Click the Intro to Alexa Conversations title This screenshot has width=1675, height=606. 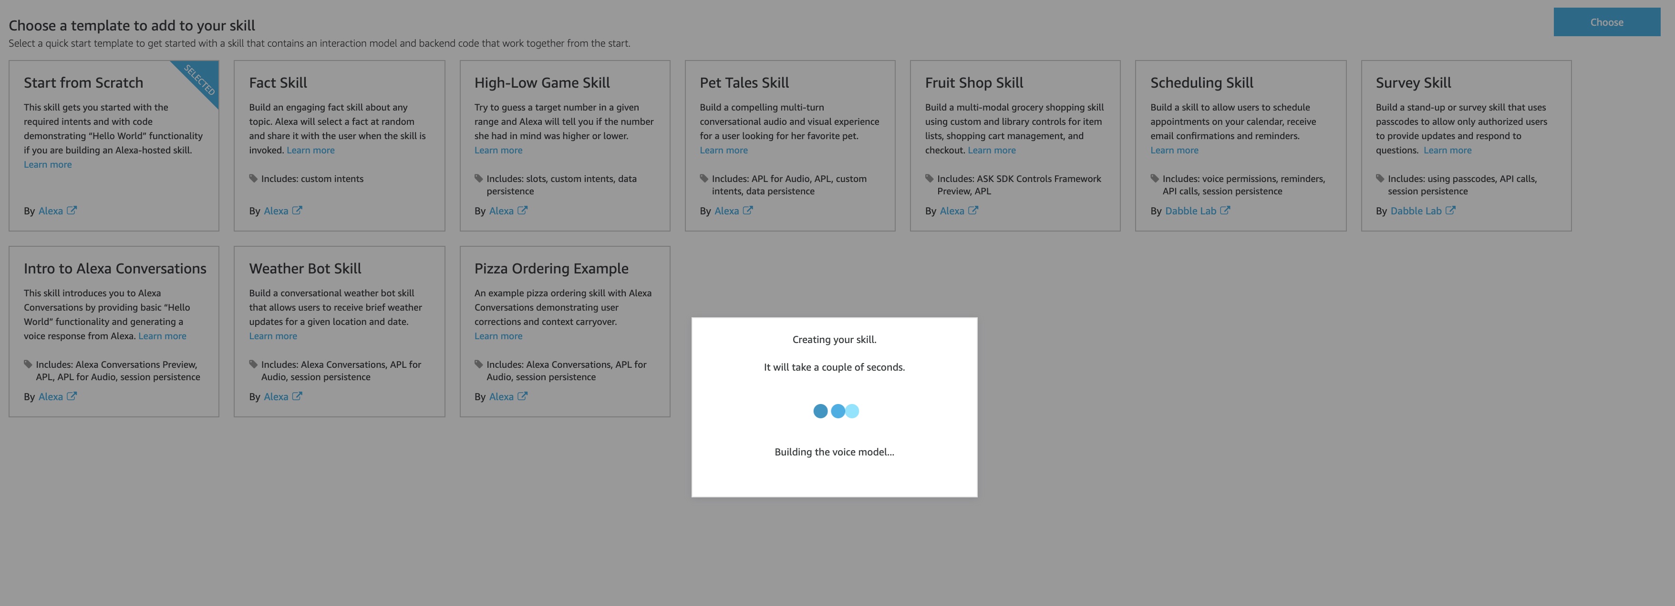pos(115,269)
